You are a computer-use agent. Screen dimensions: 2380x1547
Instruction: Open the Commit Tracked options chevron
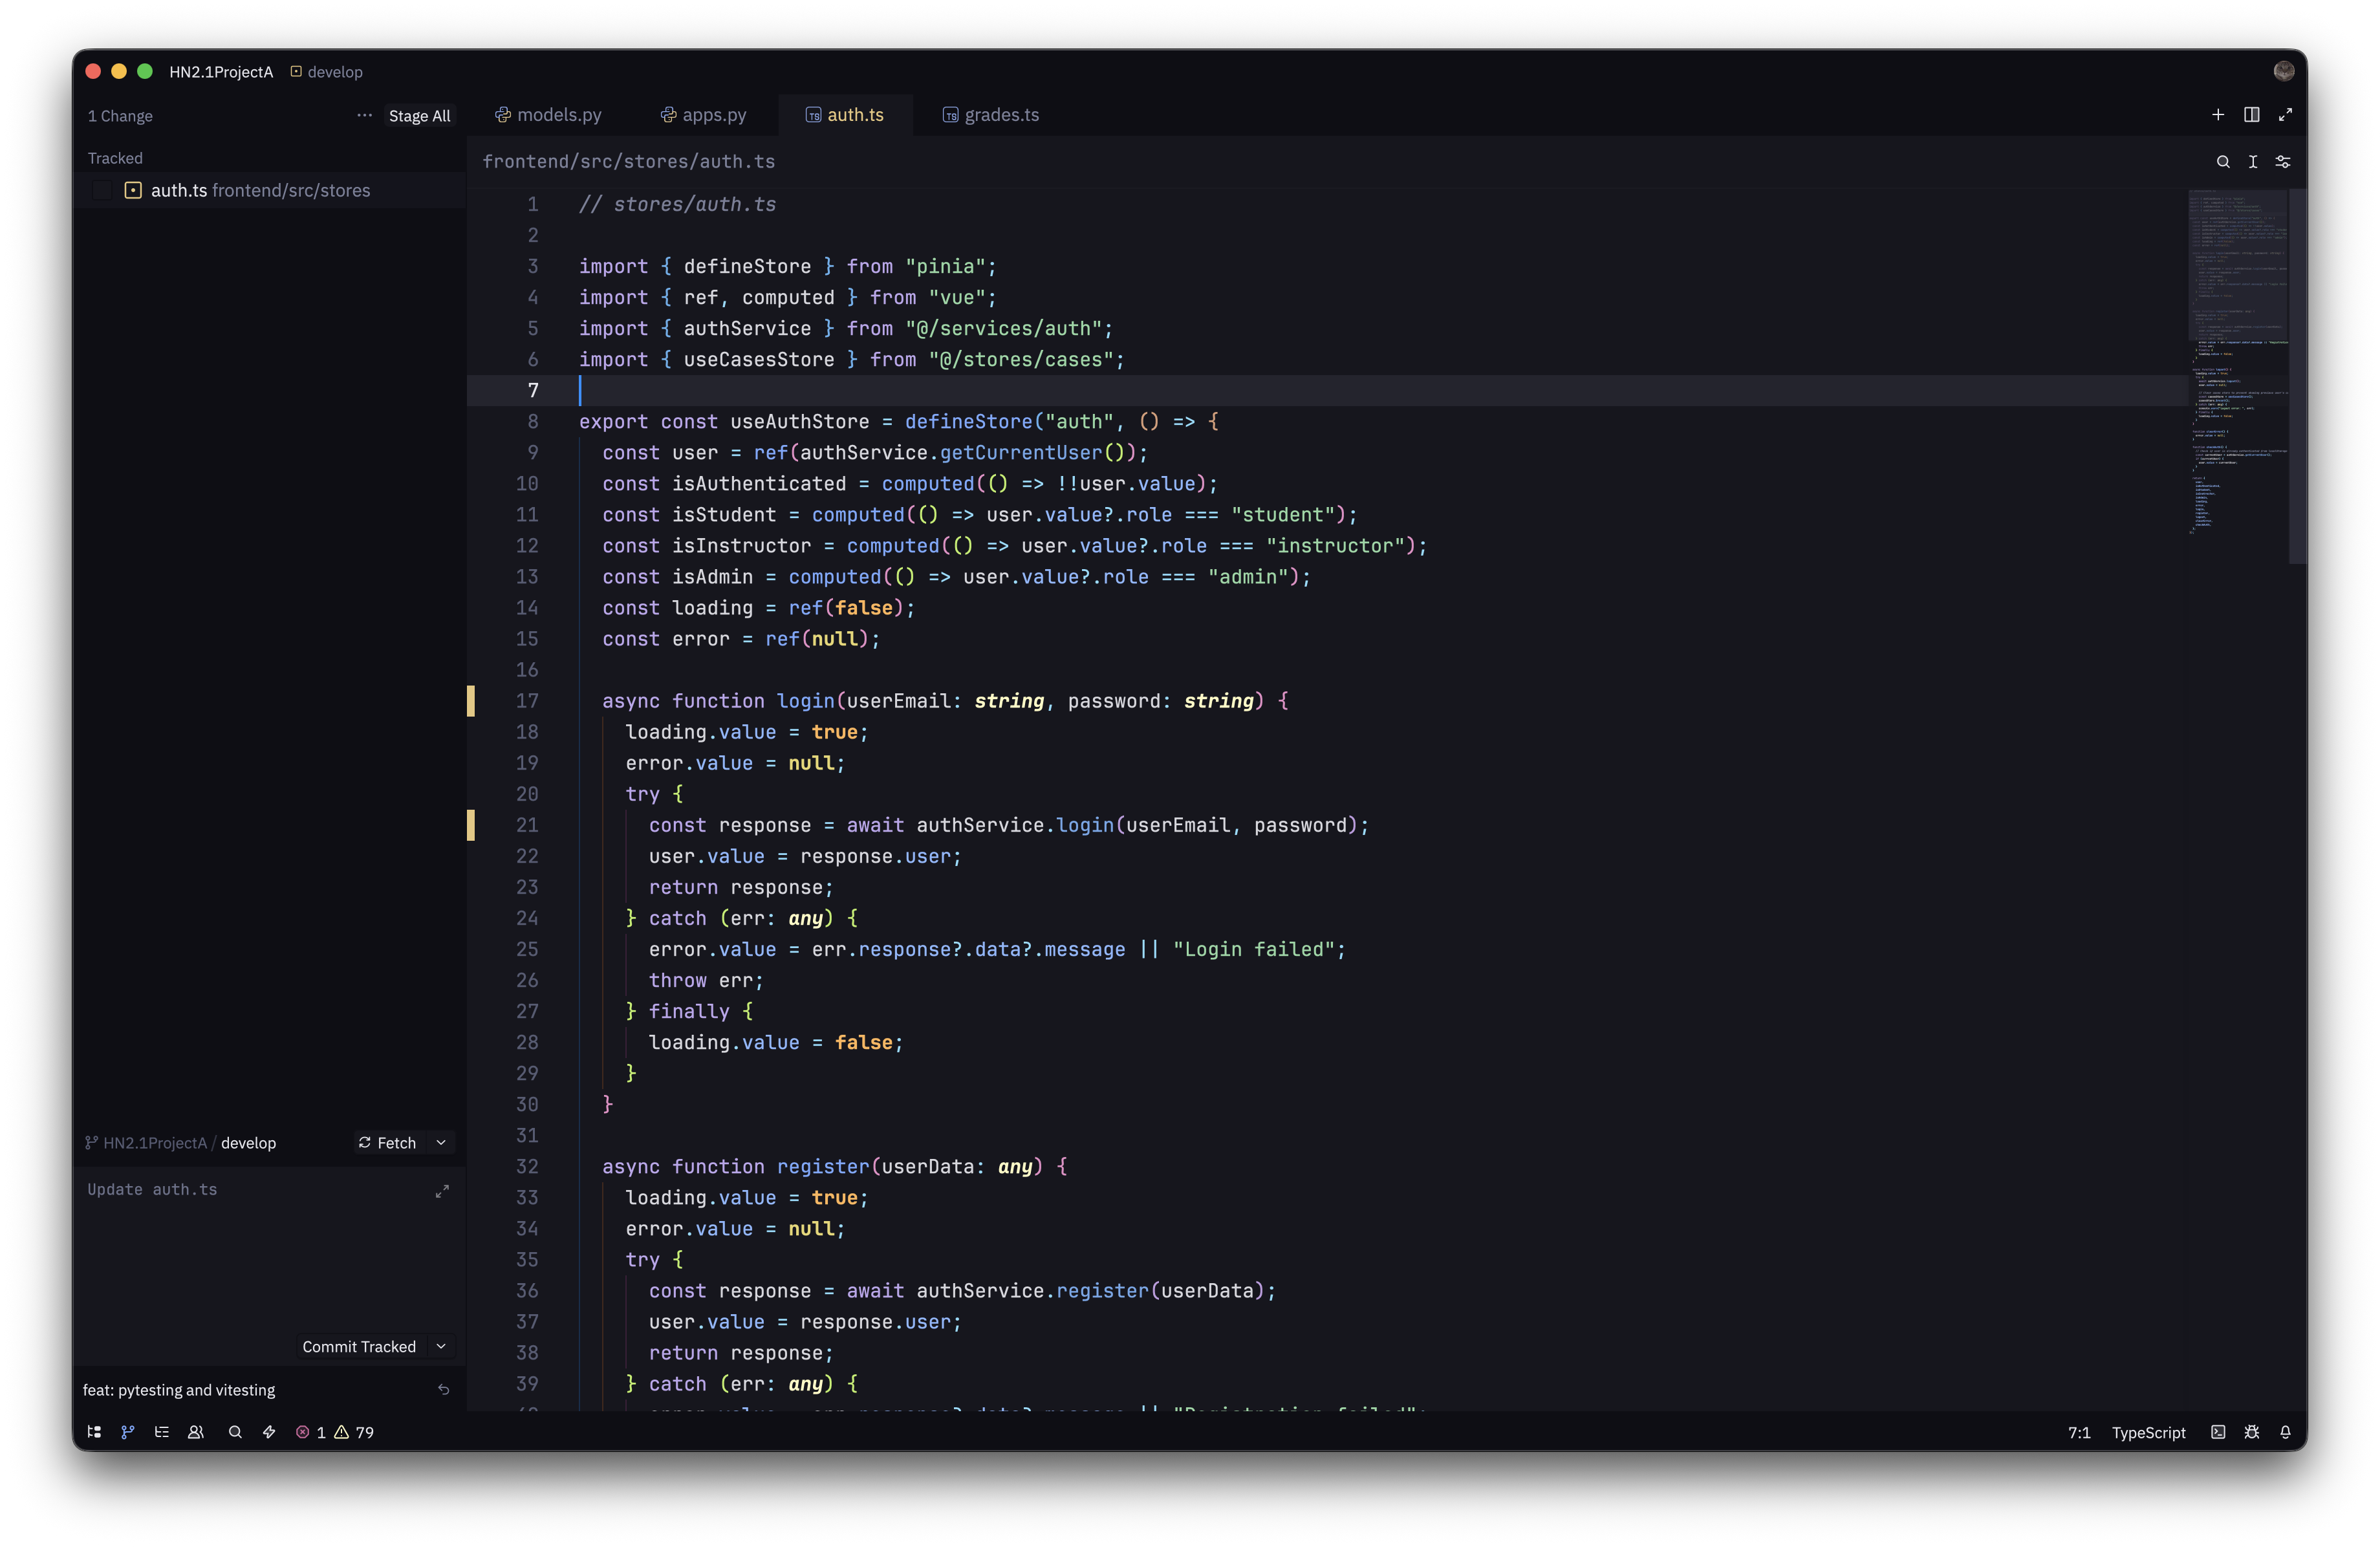[x=441, y=1347]
